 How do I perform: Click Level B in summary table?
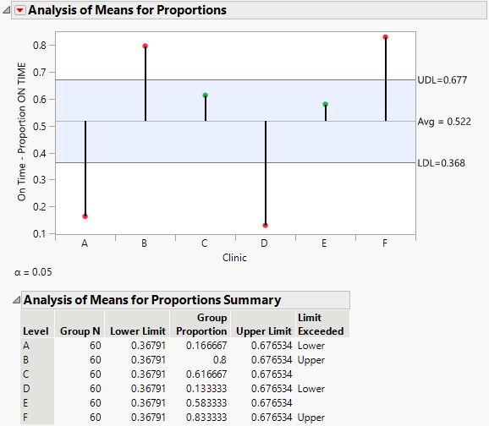(26, 360)
